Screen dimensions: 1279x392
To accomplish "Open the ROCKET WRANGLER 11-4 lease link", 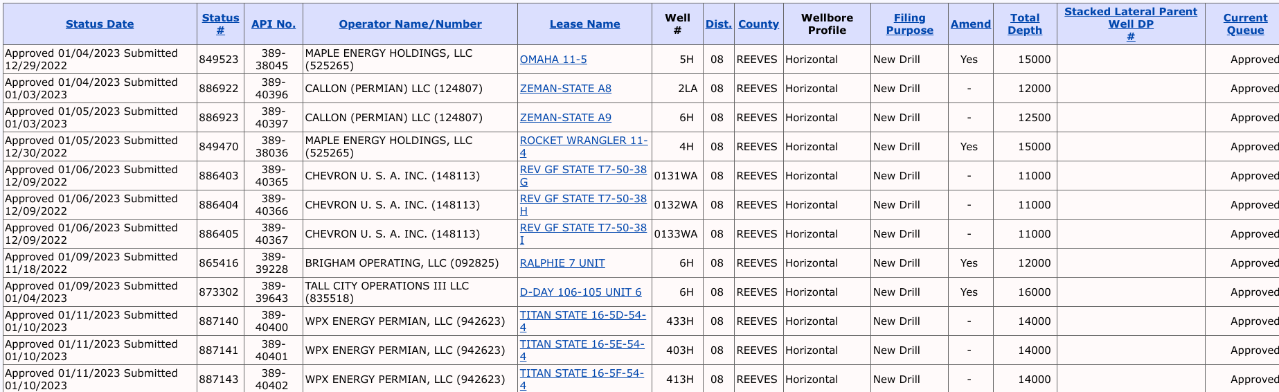I will 584,146.
